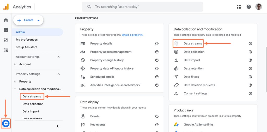The width and height of the screenshot is (267, 132).
Task: Open Analytics Intelligence search history
Action: (115, 85)
